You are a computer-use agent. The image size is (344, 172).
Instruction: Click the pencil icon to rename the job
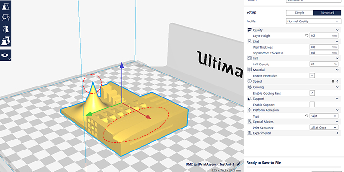click(x=239, y=164)
